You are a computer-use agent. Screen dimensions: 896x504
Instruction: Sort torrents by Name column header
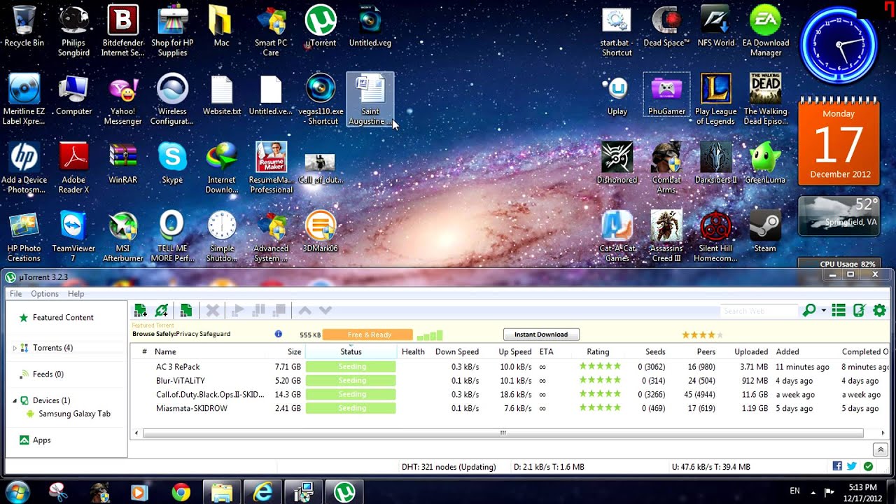(x=165, y=352)
